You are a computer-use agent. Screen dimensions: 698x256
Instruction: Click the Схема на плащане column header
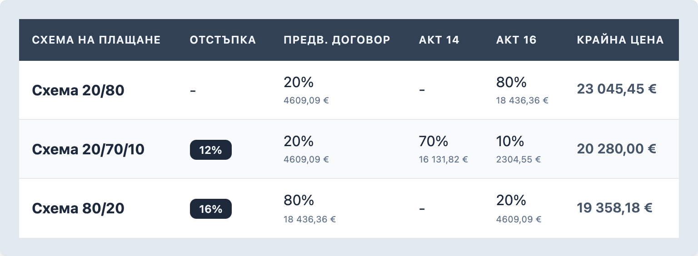(x=96, y=40)
